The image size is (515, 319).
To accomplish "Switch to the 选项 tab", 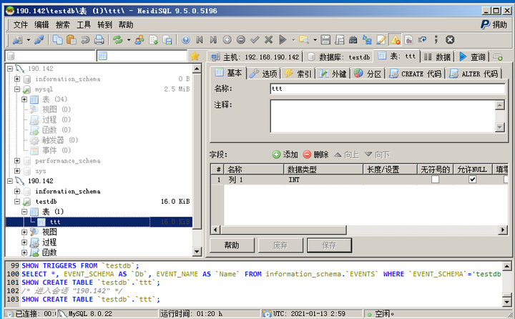I will click(x=264, y=74).
